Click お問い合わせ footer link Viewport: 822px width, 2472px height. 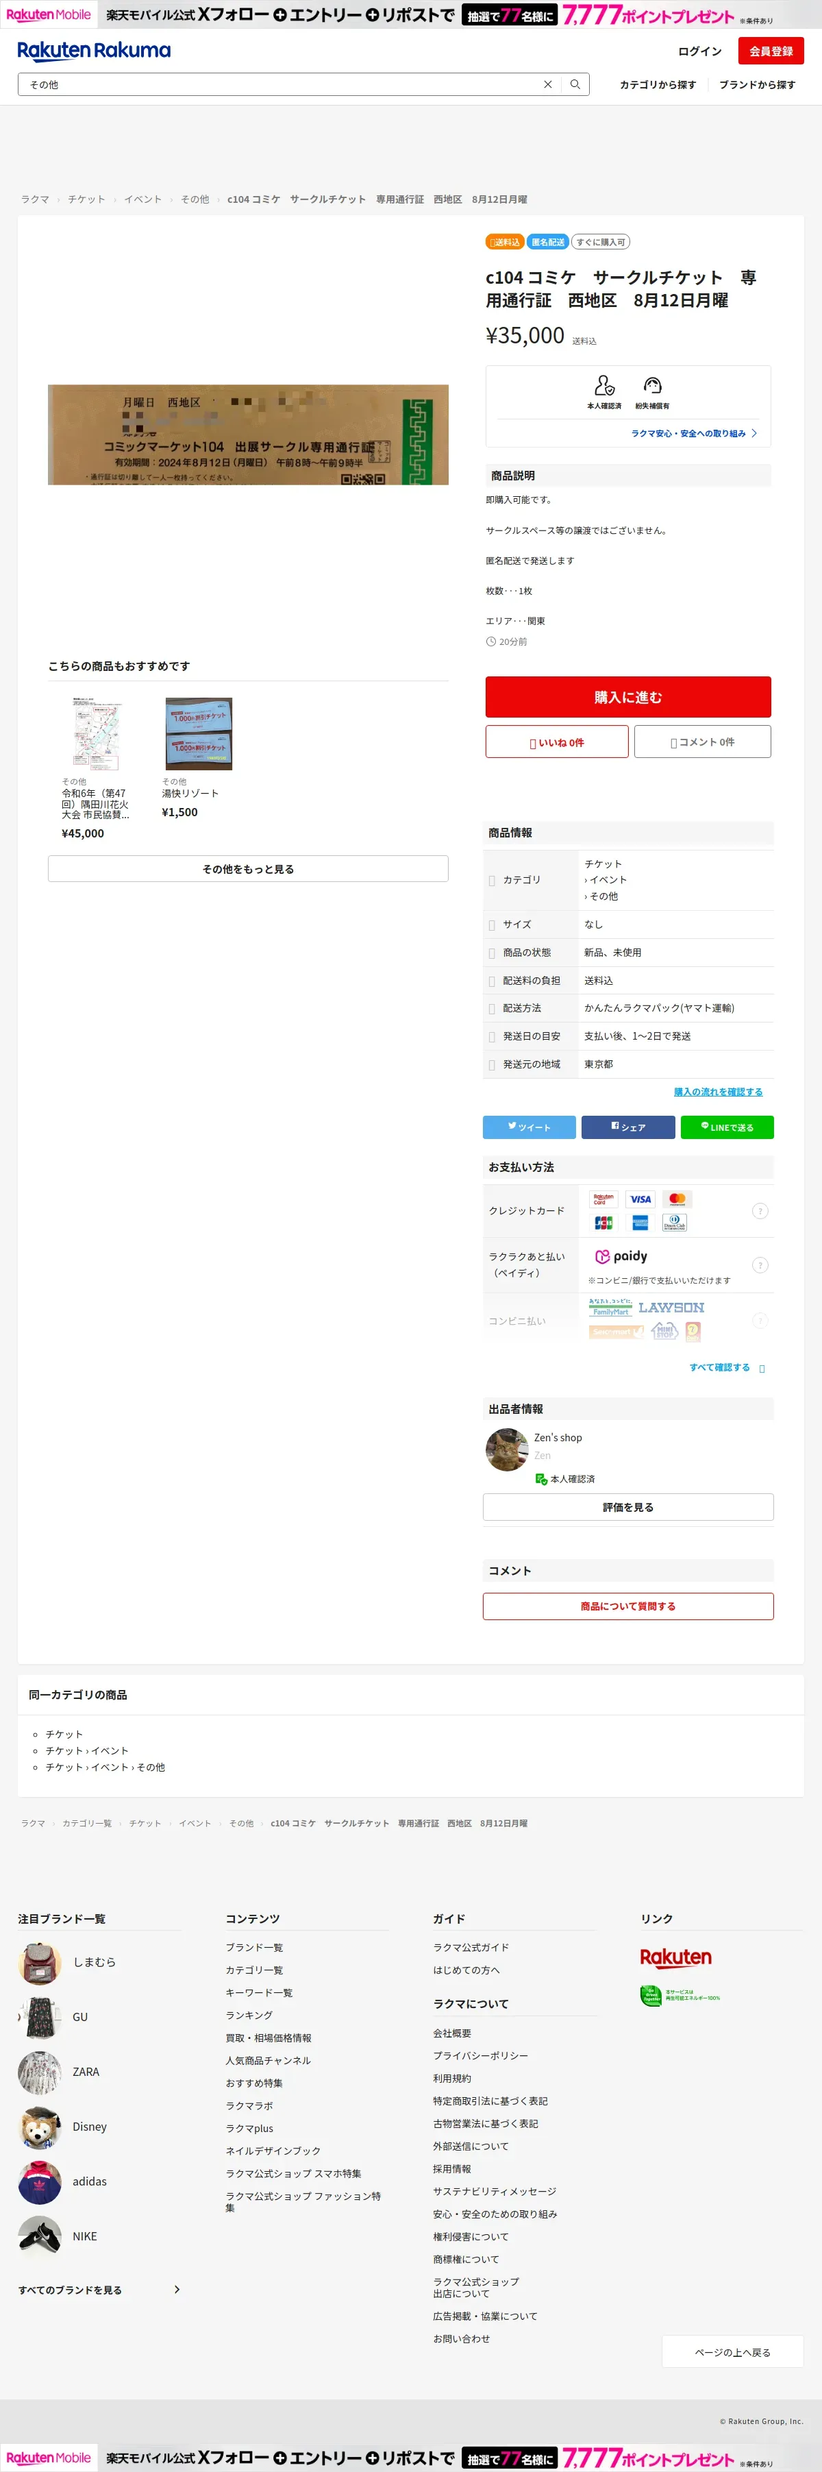(462, 2338)
